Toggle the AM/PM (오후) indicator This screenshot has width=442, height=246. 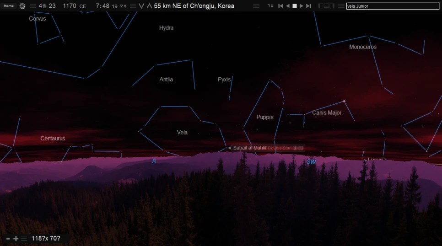click(123, 6)
